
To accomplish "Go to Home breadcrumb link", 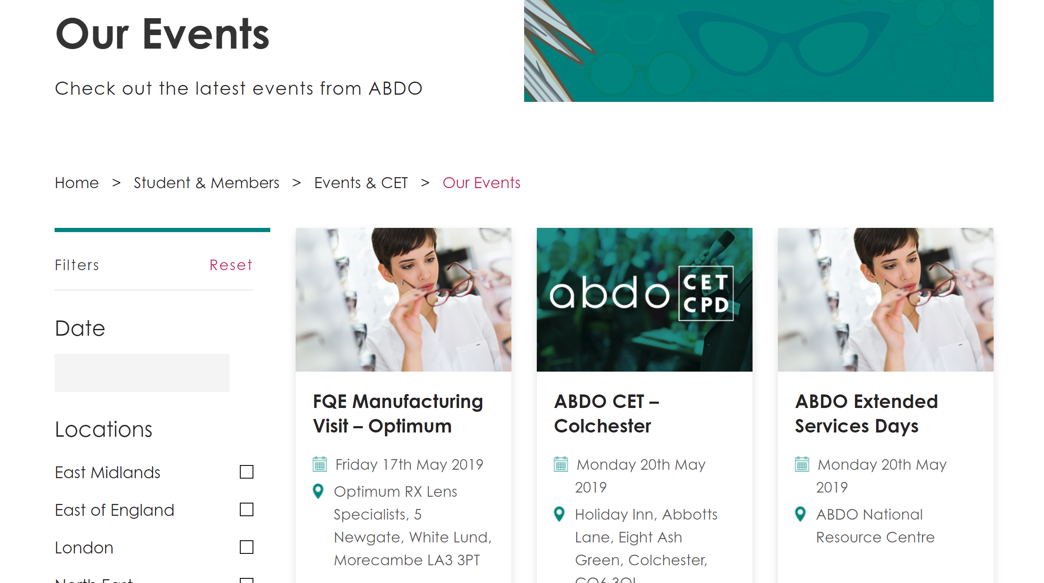I will [77, 183].
